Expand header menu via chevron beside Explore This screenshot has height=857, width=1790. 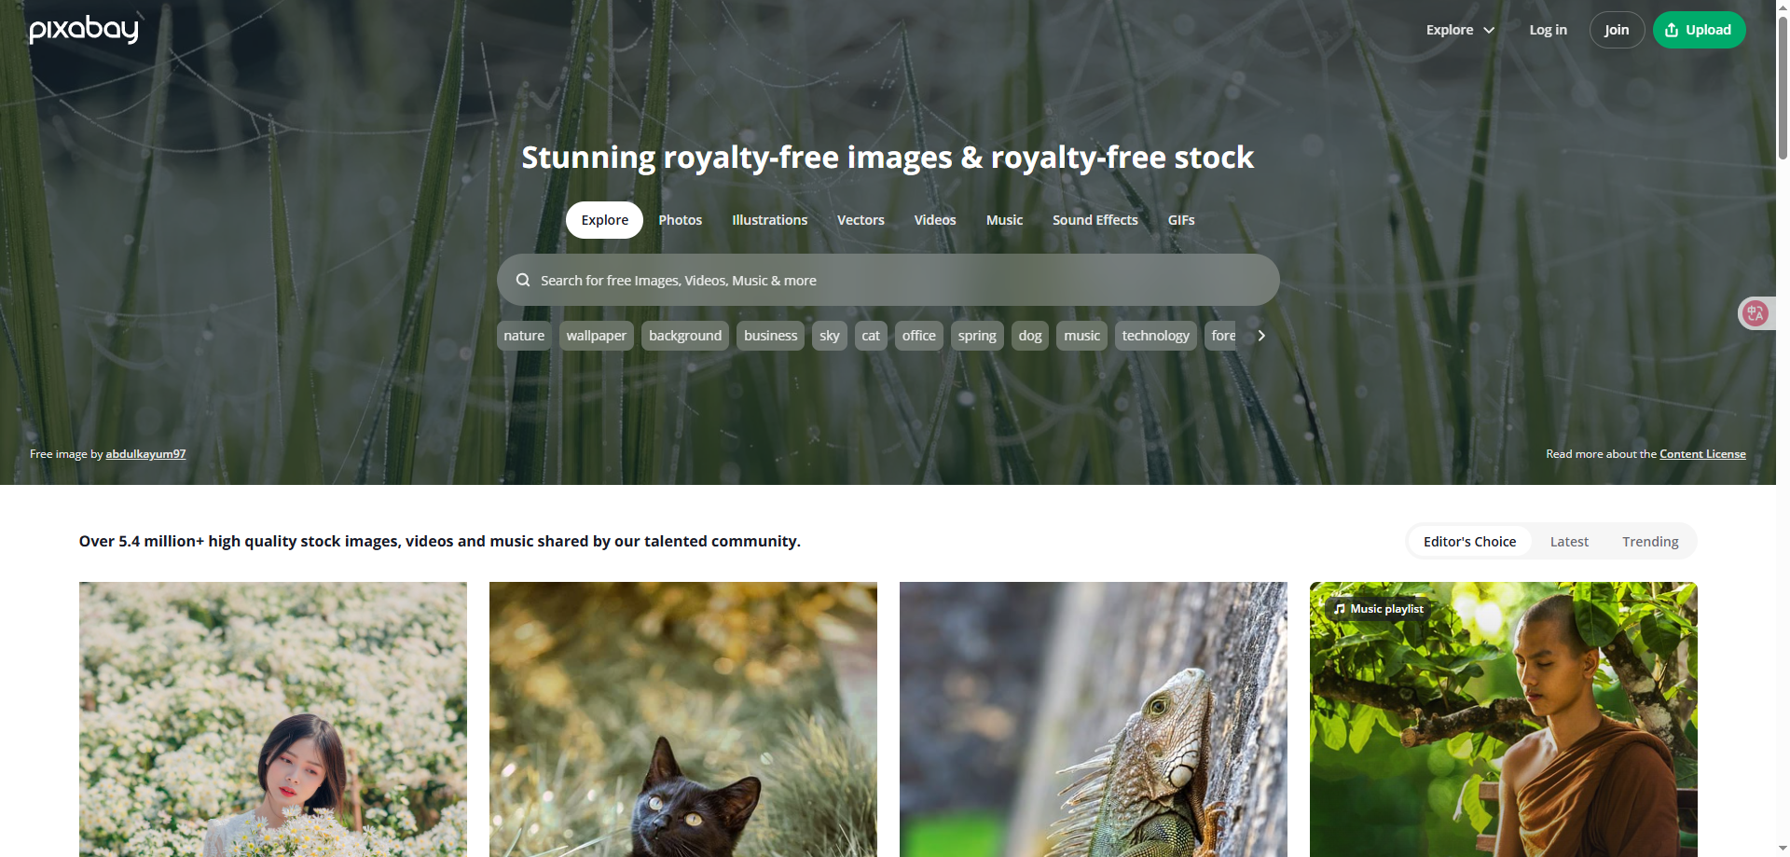[x=1489, y=30]
